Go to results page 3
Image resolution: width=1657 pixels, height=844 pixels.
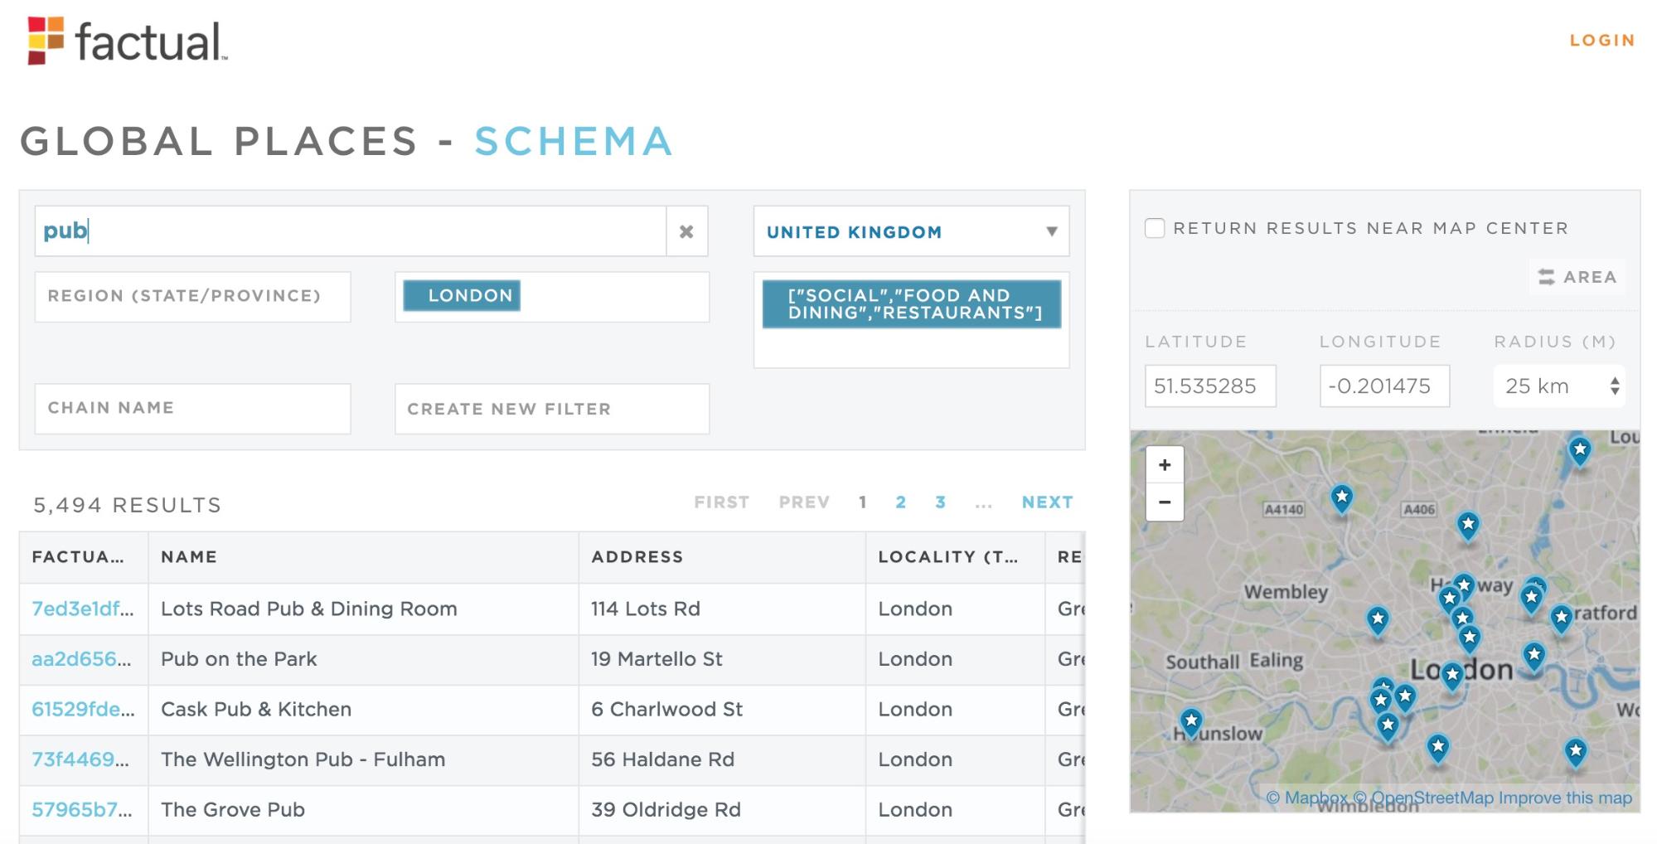coord(941,502)
